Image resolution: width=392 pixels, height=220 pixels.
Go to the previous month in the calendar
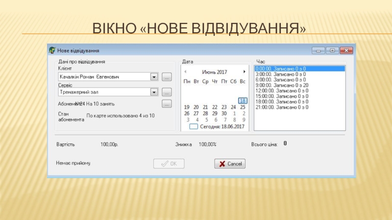(x=185, y=72)
